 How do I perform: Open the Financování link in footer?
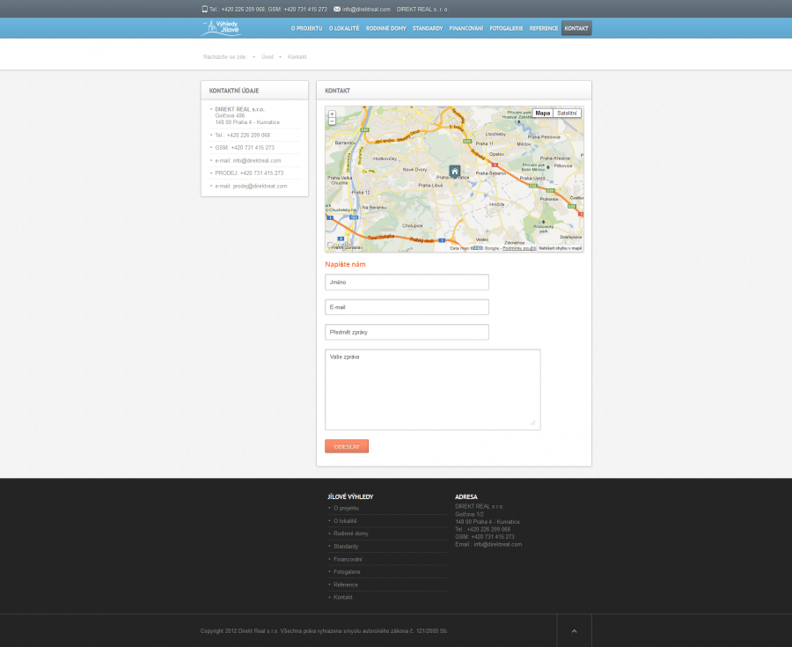348,559
